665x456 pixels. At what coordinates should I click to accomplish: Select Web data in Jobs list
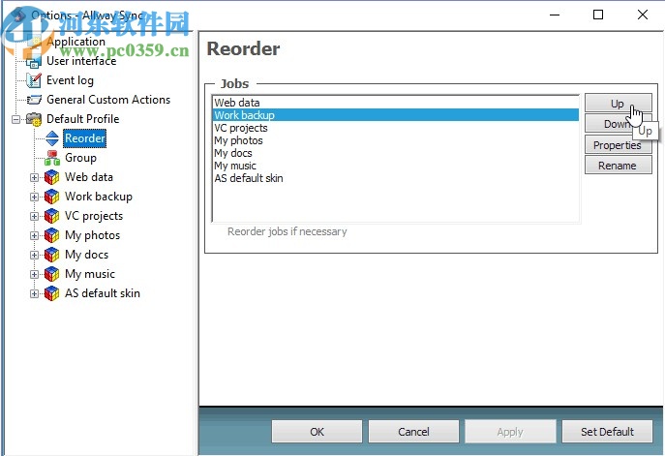pyautogui.click(x=396, y=103)
